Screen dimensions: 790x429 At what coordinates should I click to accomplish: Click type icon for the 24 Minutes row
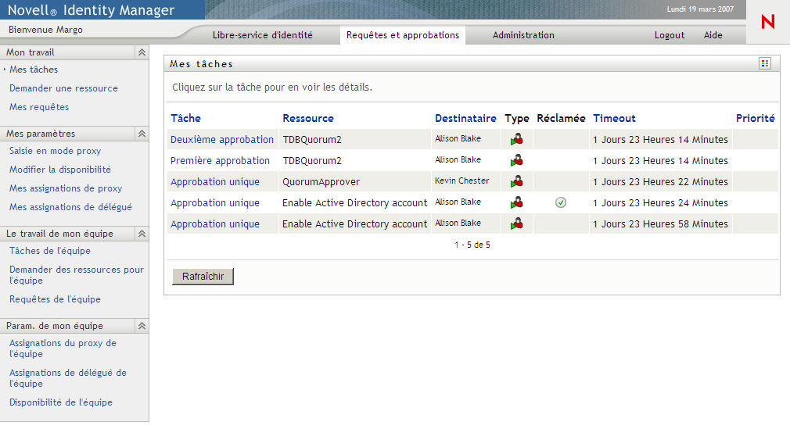coord(516,203)
